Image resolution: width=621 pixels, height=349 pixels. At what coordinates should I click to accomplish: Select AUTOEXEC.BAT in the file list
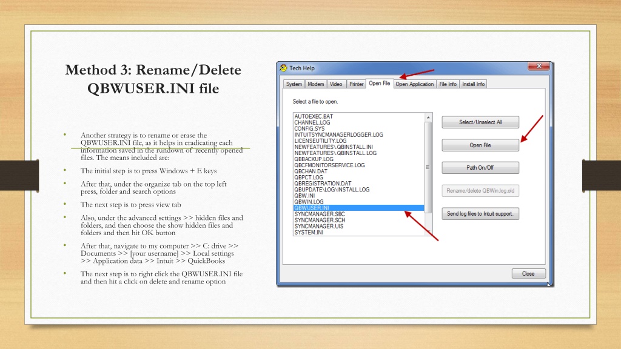coord(314,116)
